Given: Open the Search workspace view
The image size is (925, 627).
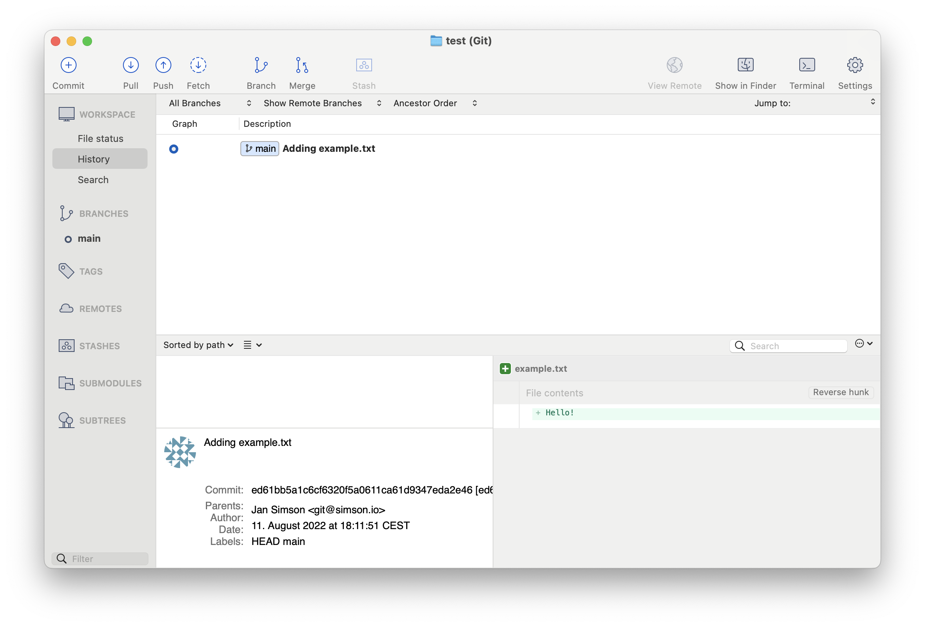Looking at the screenshot, I should 93,180.
